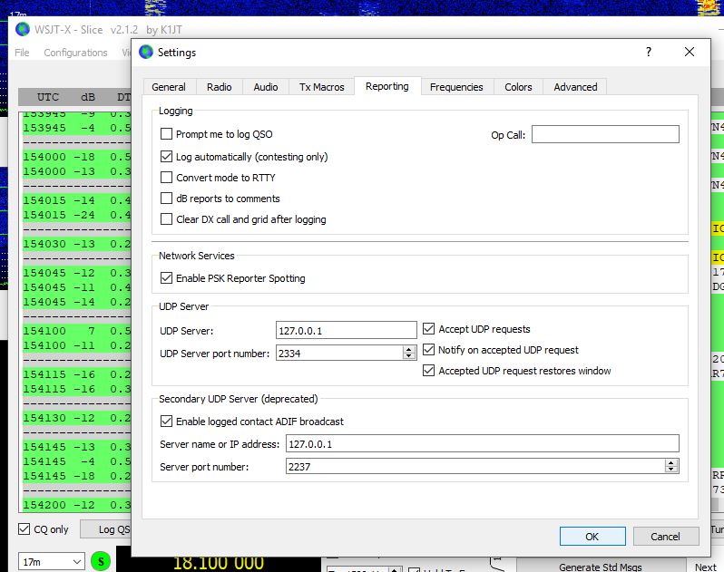Image resolution: width=724 pixels, height=572 pixels.
Task: Switch to the Radio tab
Action: (x=220, y=87)
